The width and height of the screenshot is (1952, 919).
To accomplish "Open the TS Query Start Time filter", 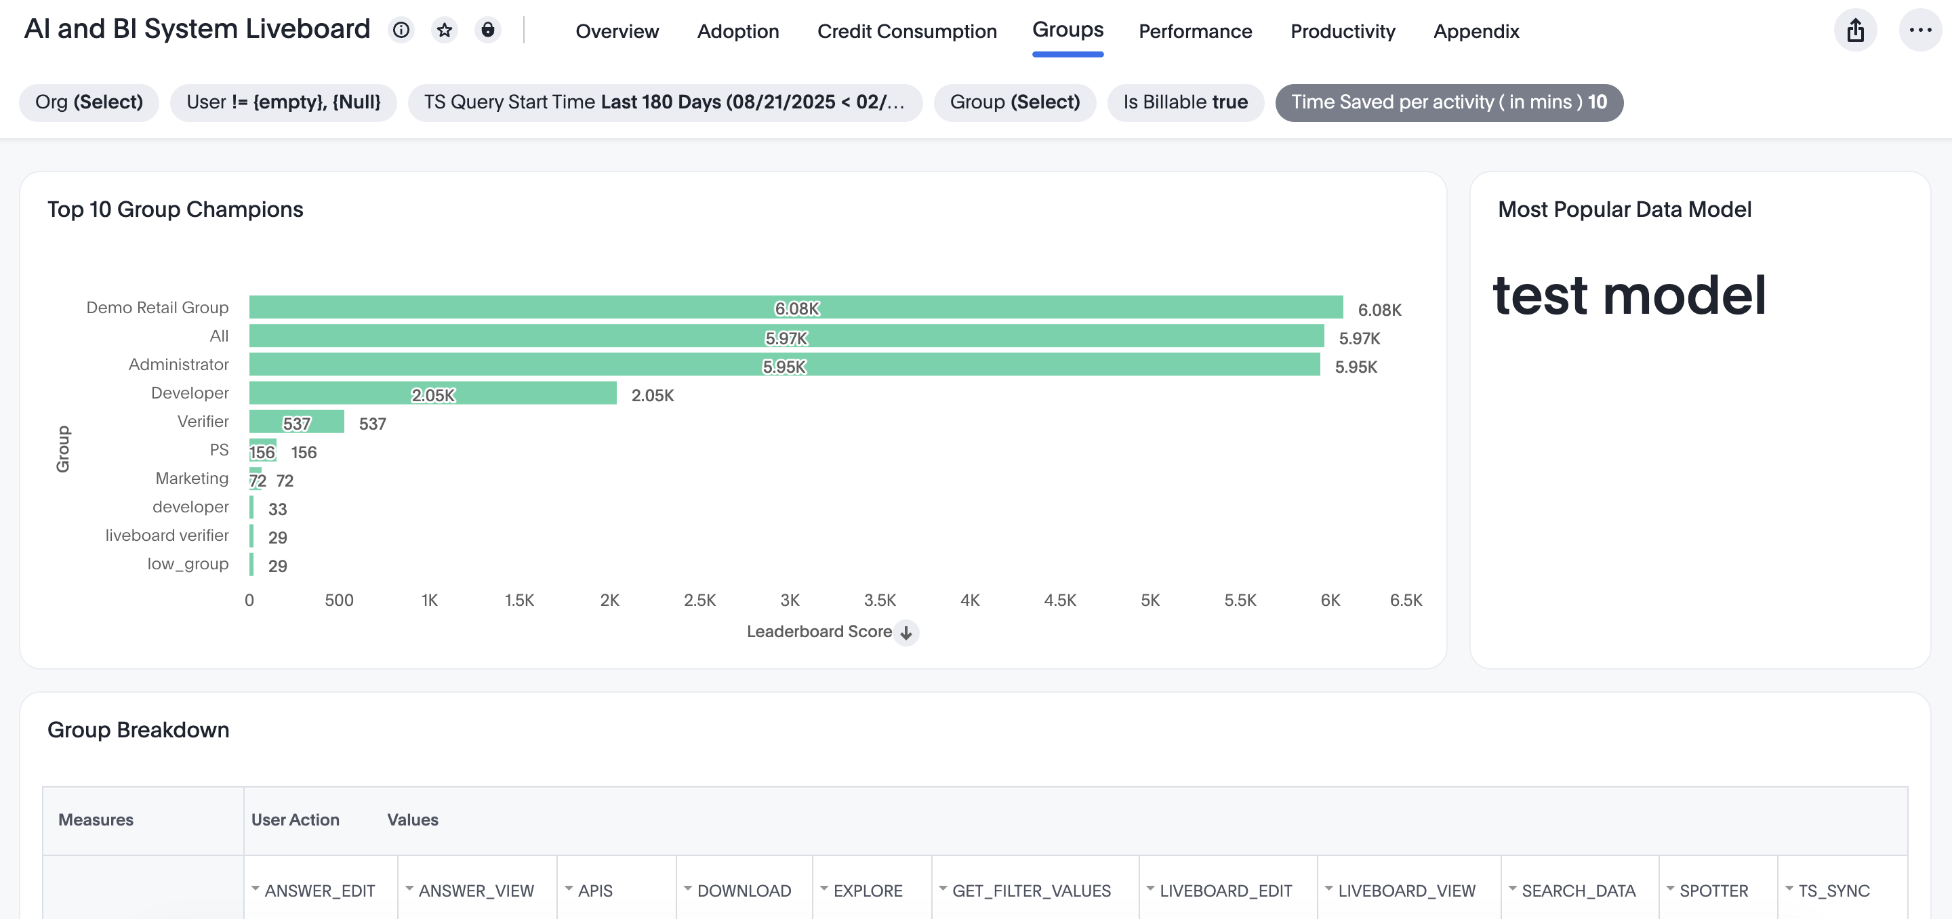I will pos(666,102).
